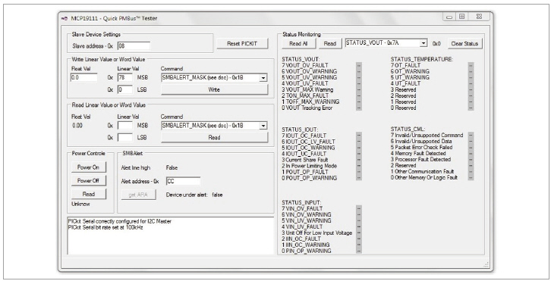This screenshot has height=281, width=551.
Task: Click Power Off button
Action: tap(88, 181)
